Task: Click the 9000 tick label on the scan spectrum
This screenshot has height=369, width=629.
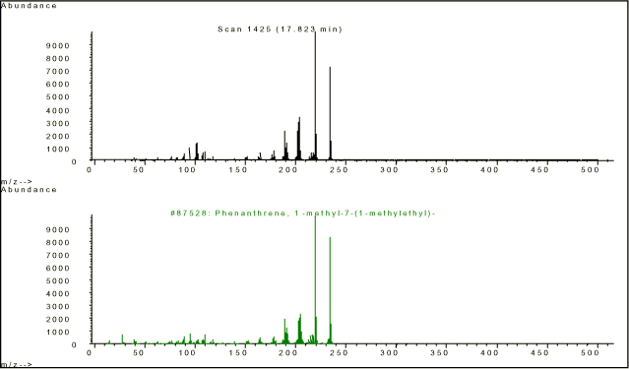Action: 58,45
